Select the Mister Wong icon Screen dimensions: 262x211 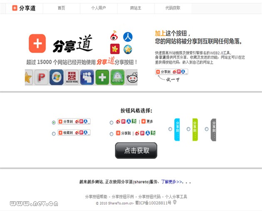(x=72, y=77)
